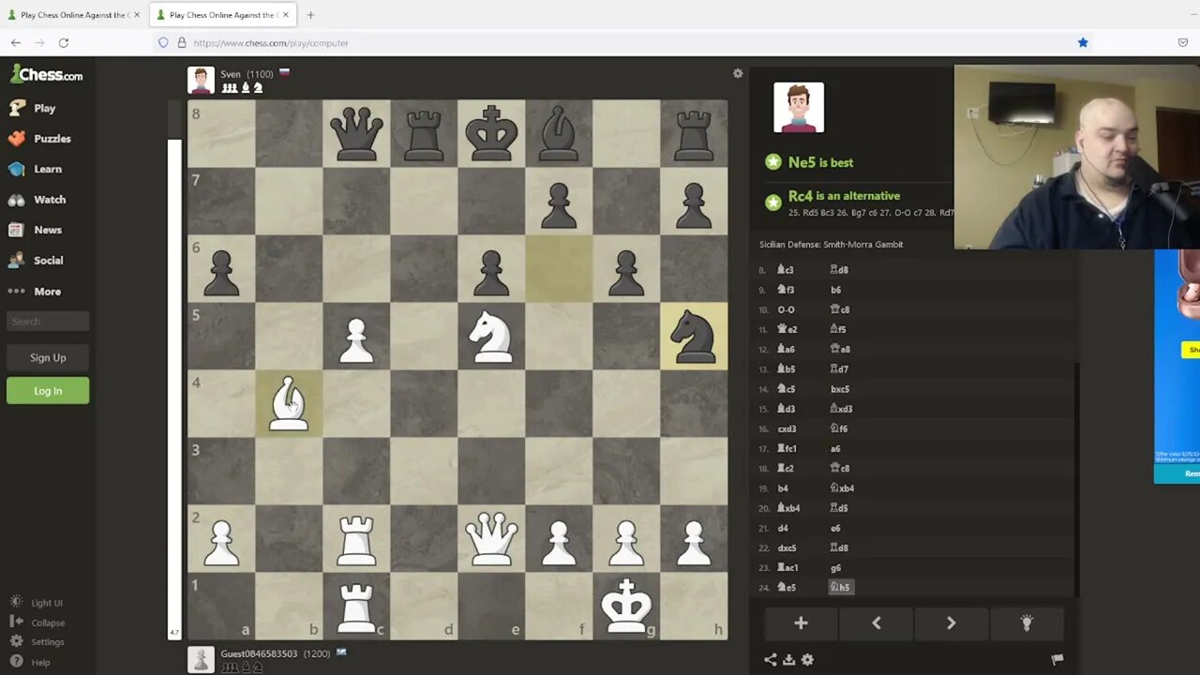This screenshot has width=1200, height=675.
Task: Click the black queen on c8
Action: click(356, 134)
